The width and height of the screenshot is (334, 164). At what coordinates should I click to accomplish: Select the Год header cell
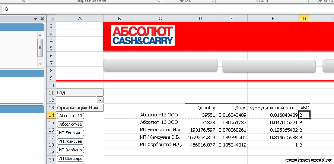80,93
